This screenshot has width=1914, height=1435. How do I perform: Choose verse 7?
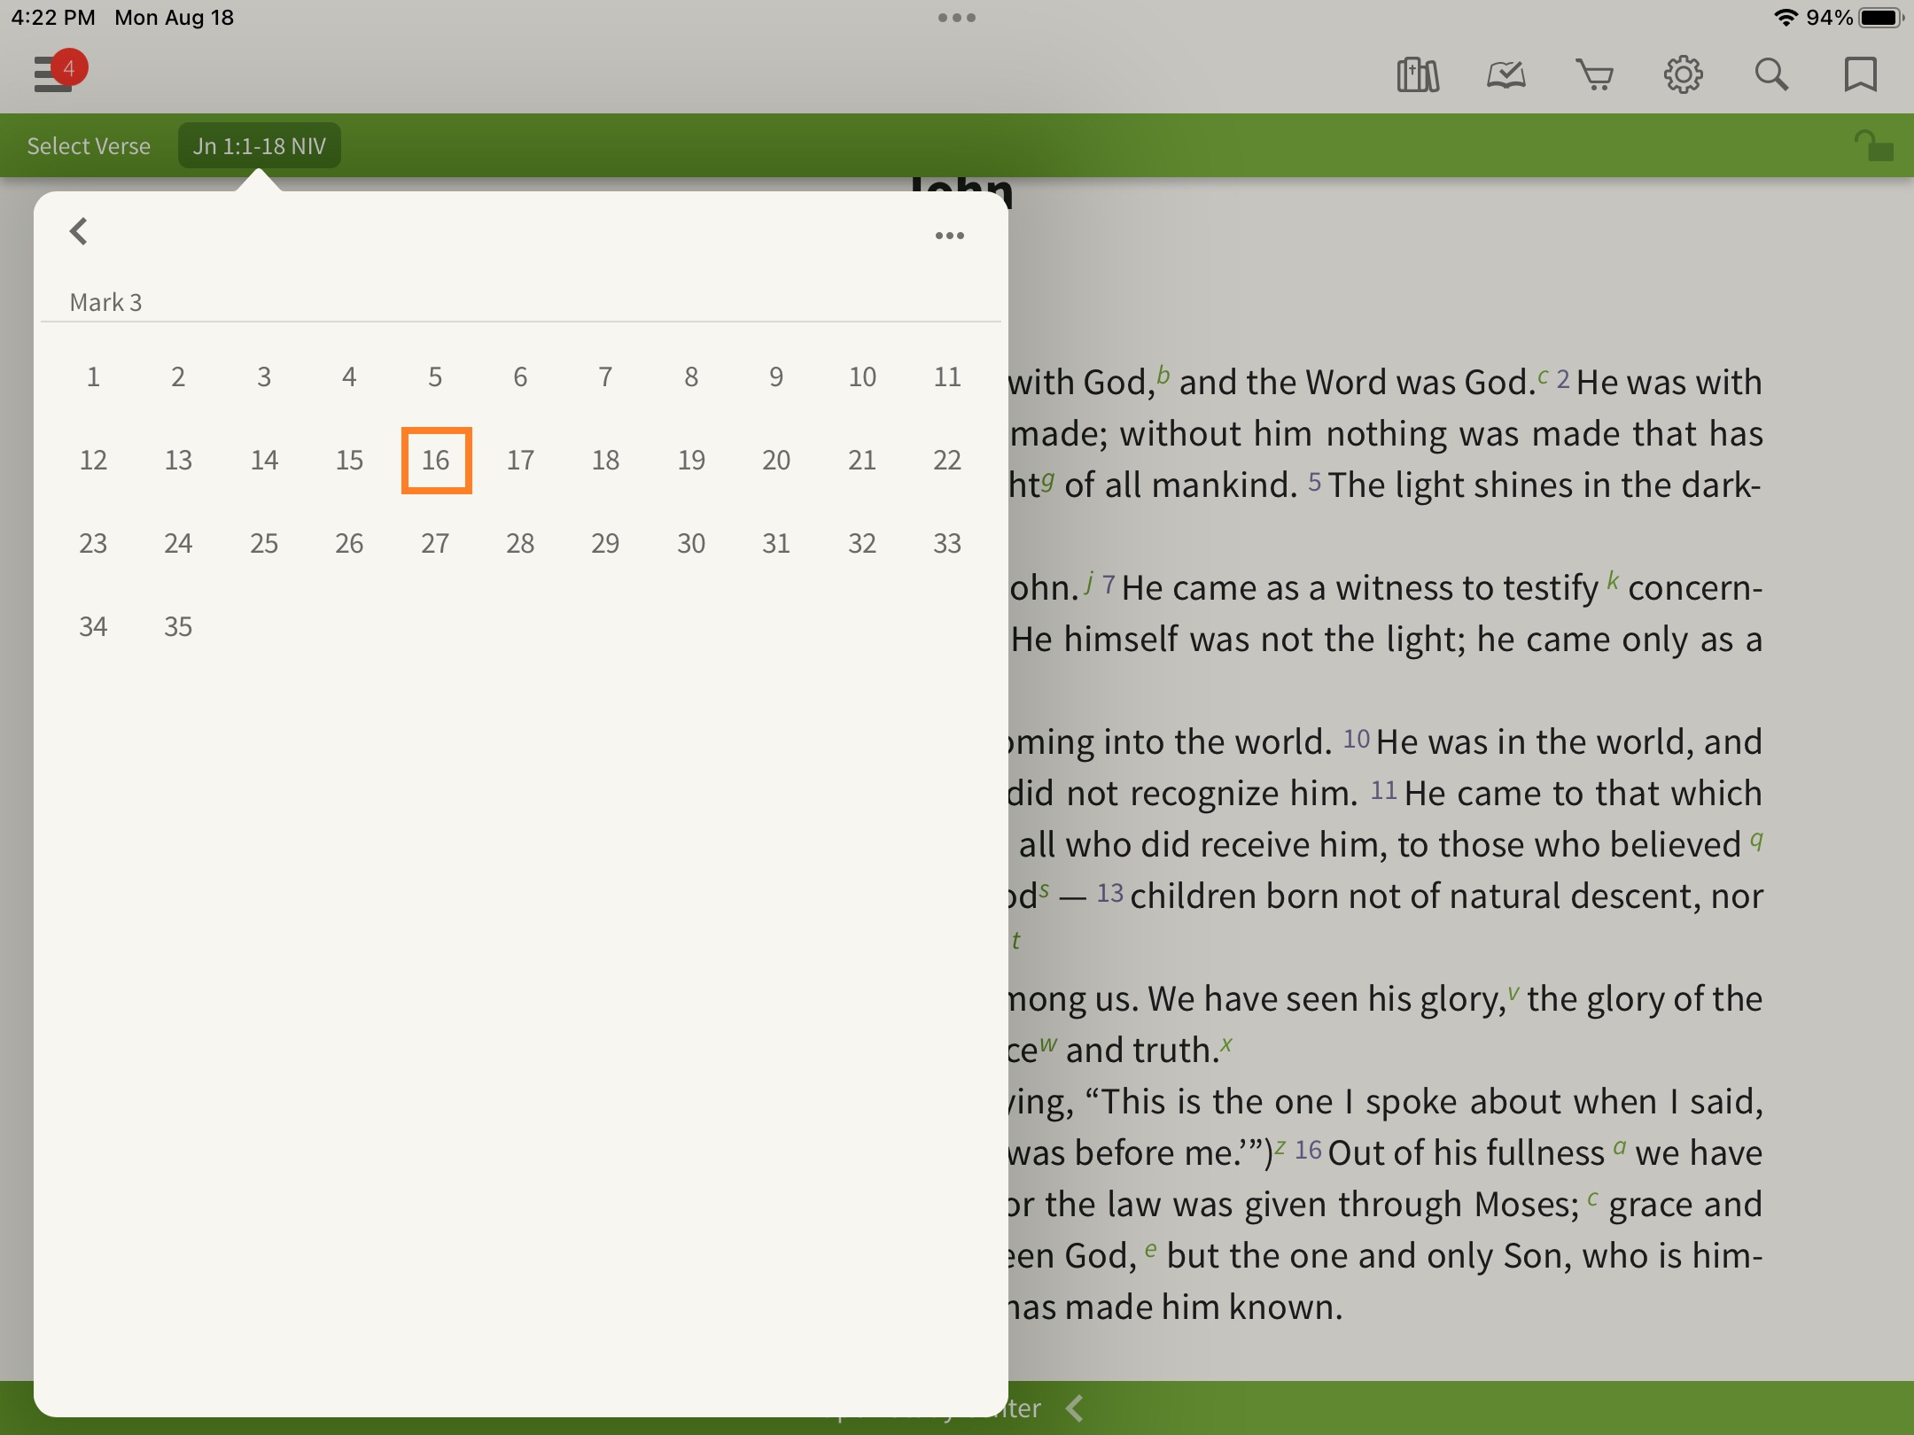[605, 377]
